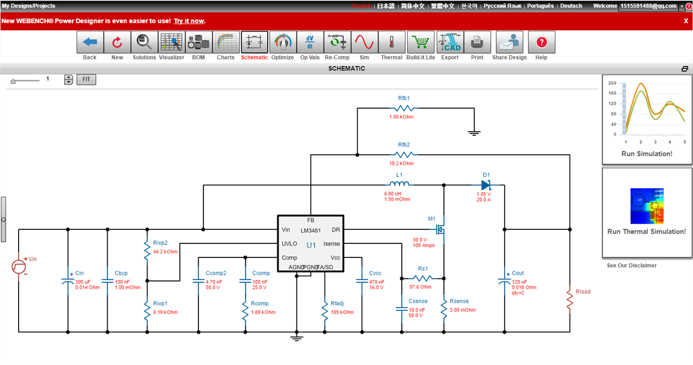Select the LM3481 U1 chip

tap(310, 243)
